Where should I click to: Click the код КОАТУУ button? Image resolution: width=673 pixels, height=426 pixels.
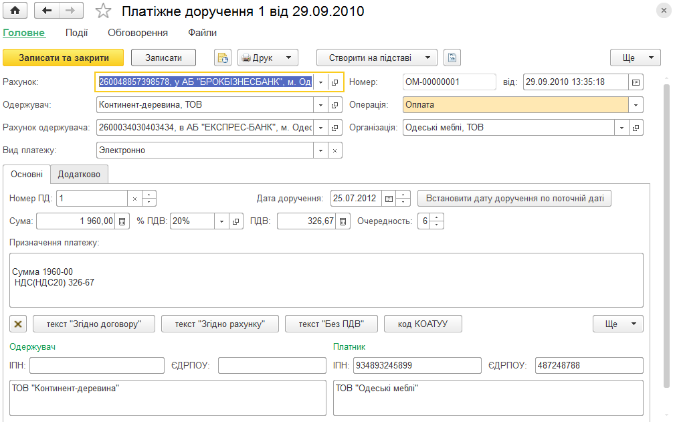click(423, 324)
